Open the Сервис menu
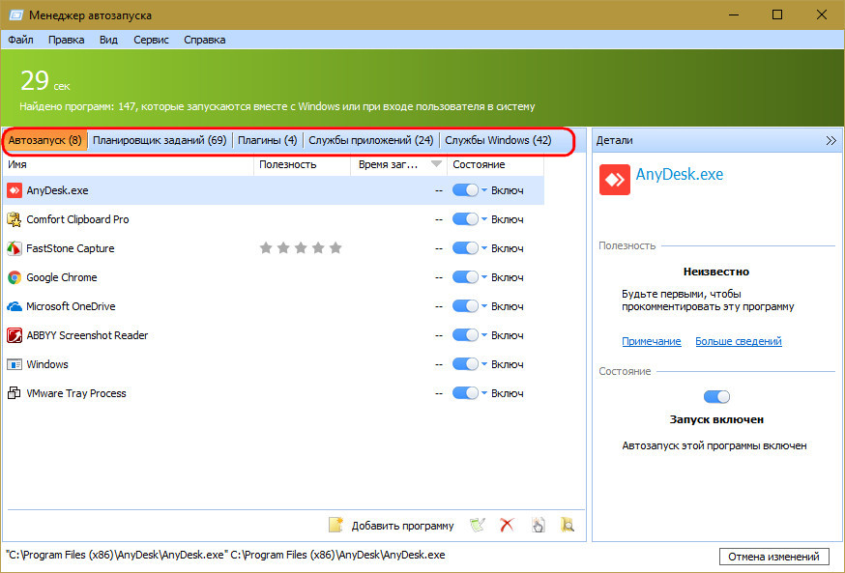 coord(151,40)
